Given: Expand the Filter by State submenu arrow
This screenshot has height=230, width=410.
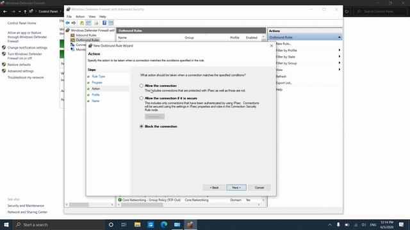Looking at the screenshot, I should 340,56.
